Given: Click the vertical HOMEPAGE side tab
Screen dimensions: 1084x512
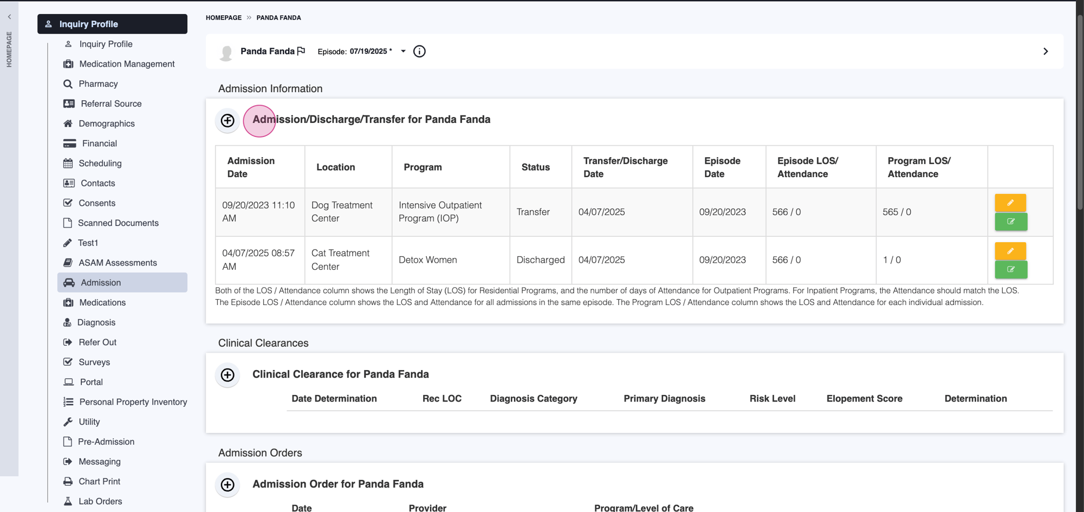Looking at the screenshot, I should [9, 49].
